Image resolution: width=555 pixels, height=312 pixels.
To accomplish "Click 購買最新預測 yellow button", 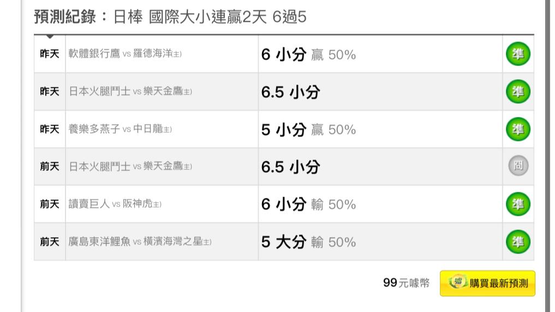I will pyautogui.click(x=487, y=283).
